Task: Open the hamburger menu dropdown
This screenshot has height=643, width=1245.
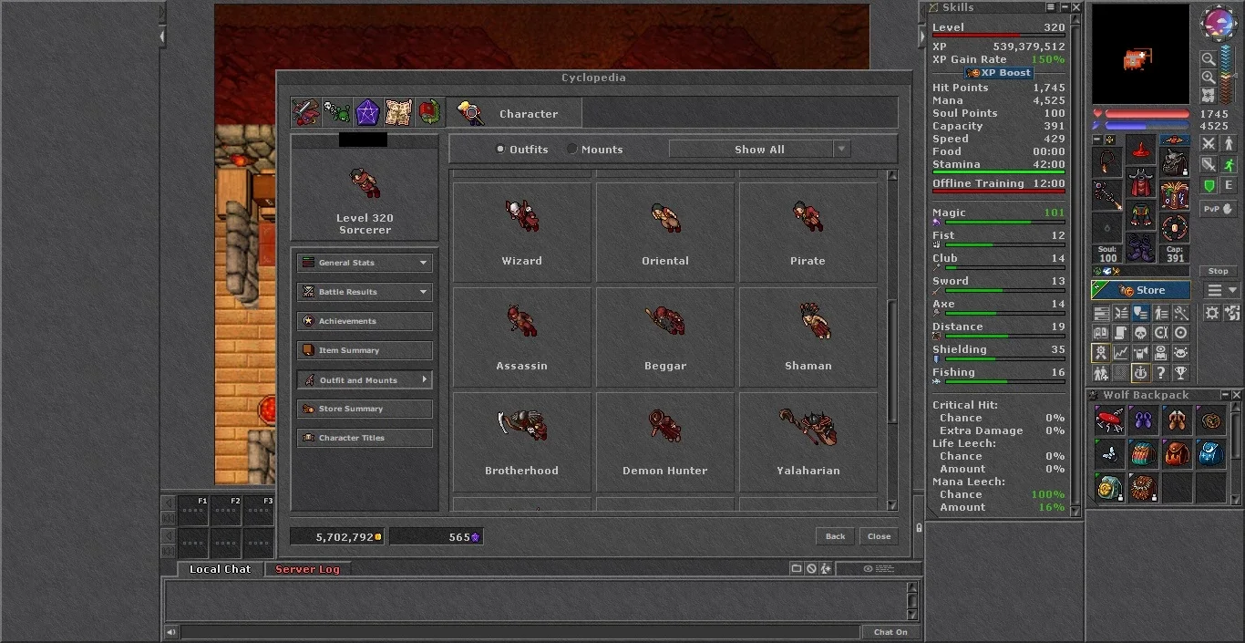Action: 1221,290
